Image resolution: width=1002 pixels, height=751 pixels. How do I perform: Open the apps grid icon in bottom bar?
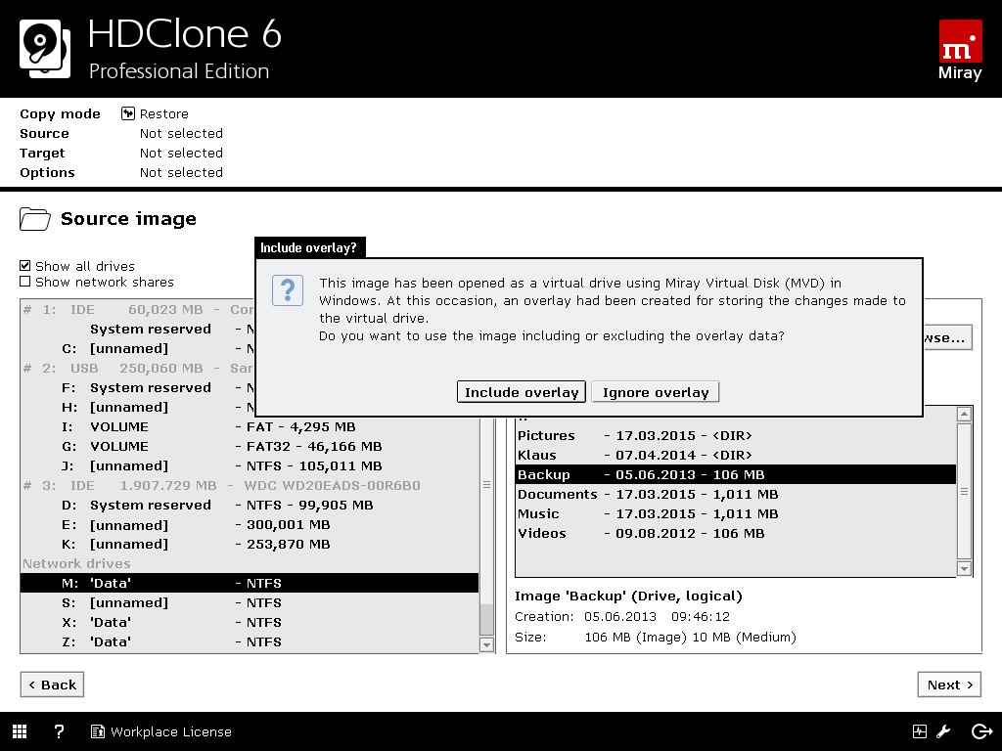(x=20, y=731)
